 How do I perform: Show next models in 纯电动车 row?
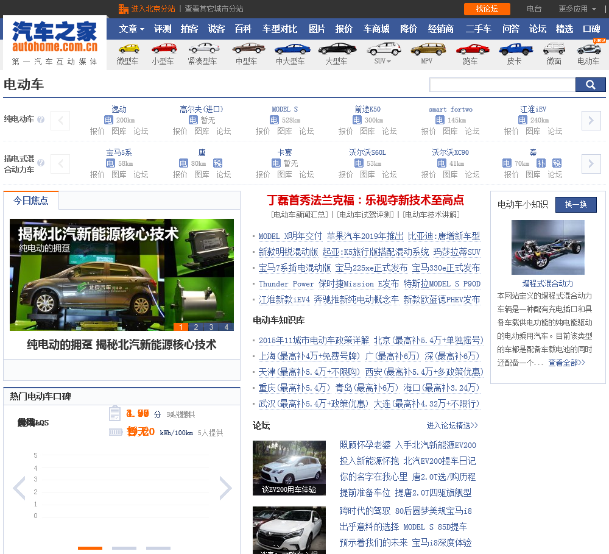(591, 121)
